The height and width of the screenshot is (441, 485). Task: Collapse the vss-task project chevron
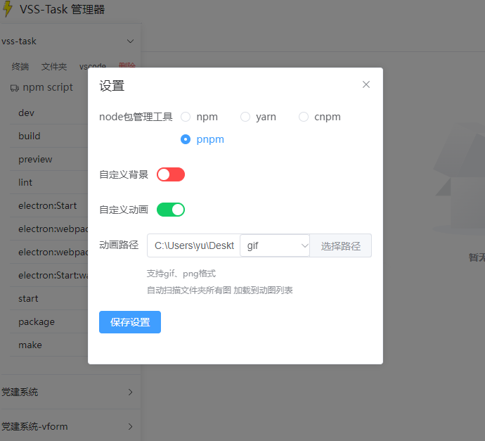point(131,41)
